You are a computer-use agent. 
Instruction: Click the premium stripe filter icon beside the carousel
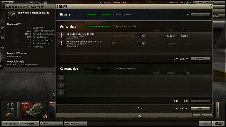pos(8,115)
